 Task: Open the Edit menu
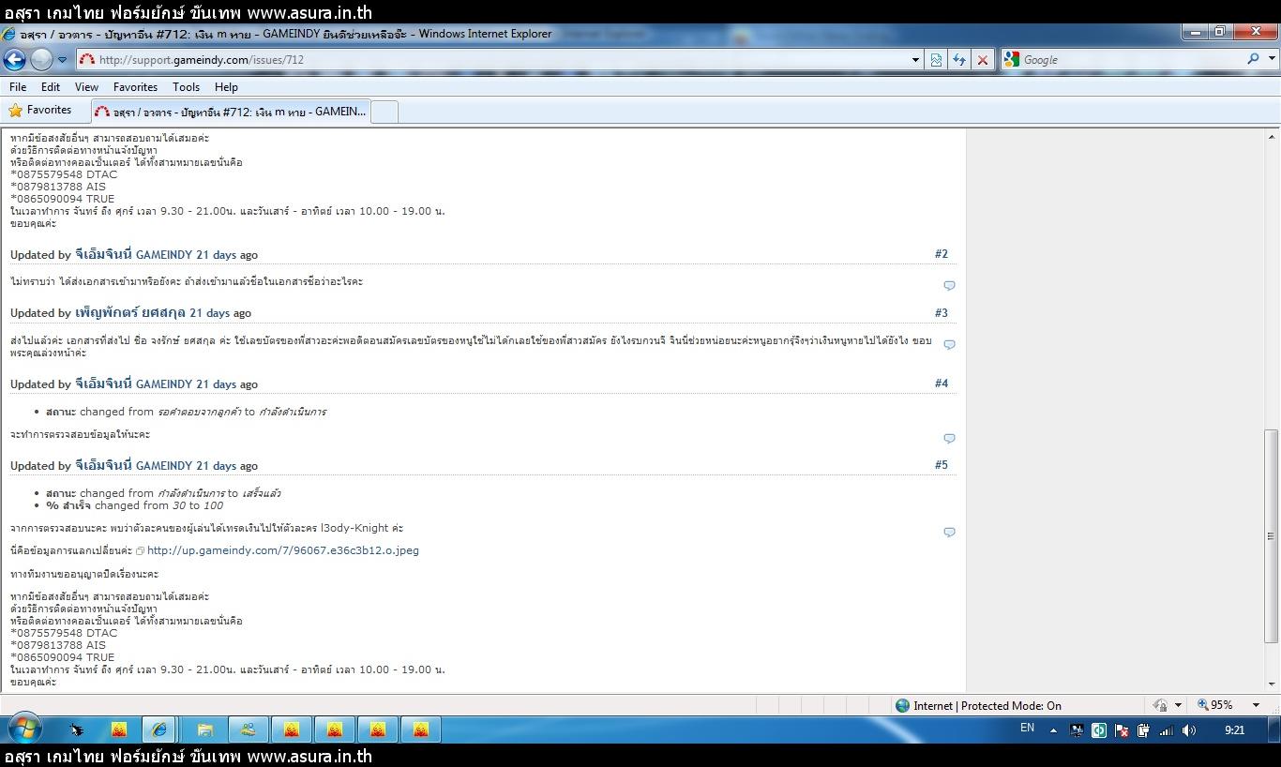[51, 86]
